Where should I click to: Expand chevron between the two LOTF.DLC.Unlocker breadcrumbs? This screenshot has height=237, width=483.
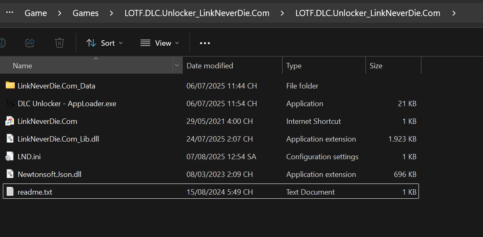[x=282, y=13]
